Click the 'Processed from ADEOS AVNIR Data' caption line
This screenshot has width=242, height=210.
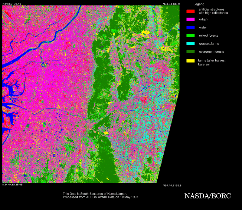tap(101, 197)
